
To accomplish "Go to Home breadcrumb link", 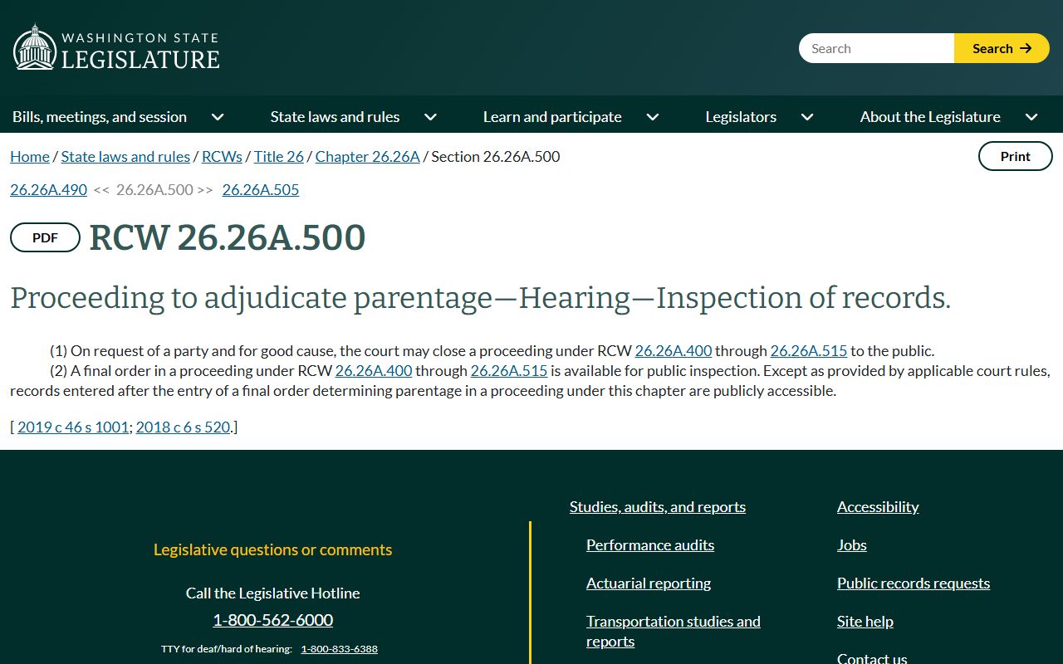I will click(30, 156).
